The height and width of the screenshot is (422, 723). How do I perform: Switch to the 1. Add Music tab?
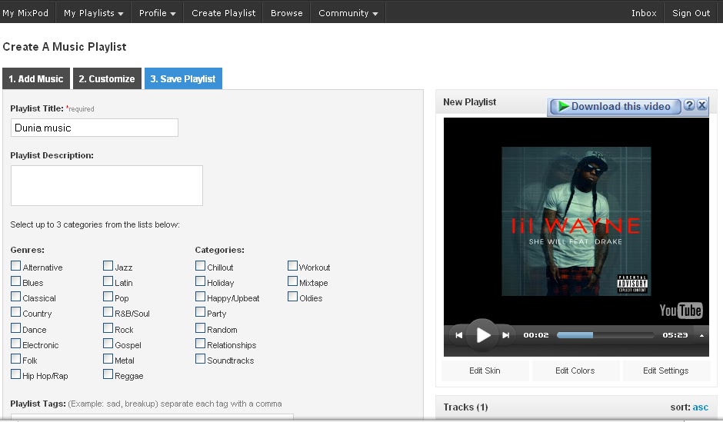pos(36,78)
